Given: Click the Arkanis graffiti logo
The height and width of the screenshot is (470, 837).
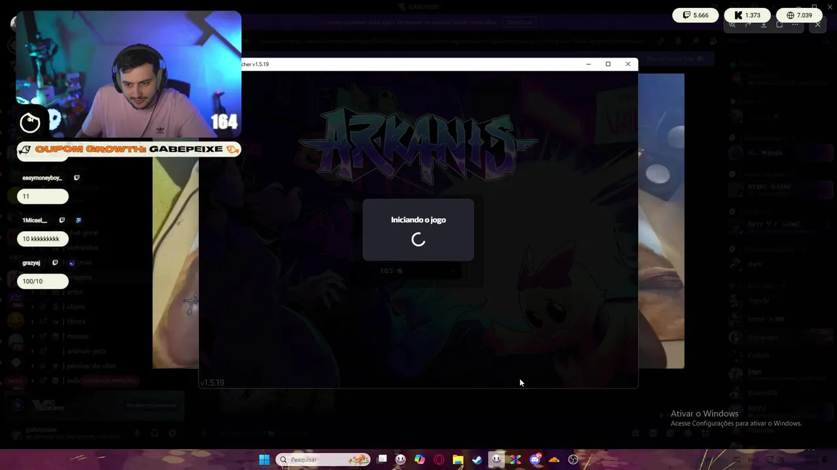Looking at the screenshot, I should click(x=417, y=145).
